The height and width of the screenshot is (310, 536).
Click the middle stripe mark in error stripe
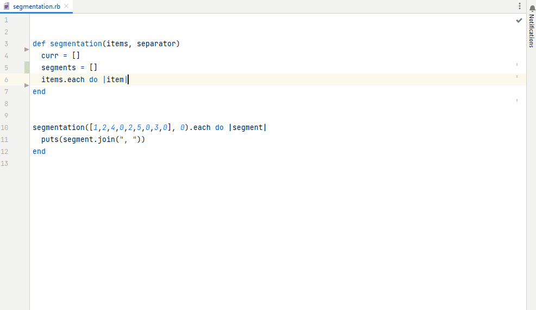point(517,76)
